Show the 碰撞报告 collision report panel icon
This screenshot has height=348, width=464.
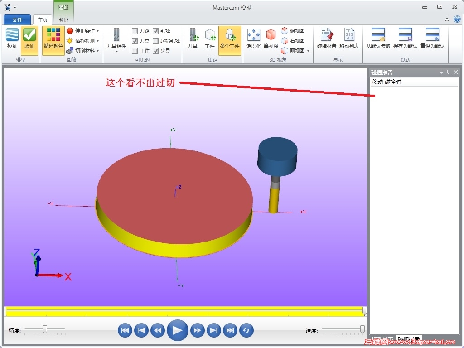click(x=327, y=35)
